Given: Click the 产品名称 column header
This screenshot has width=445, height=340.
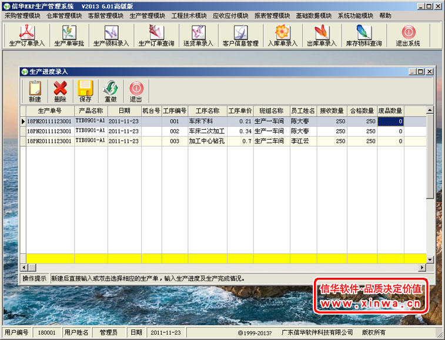Looking at the screenshot, I should point(91,111).
